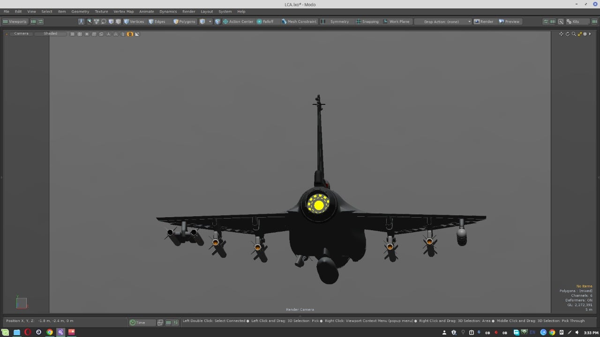
Task: Expand viewport options arrow after gear
Action: (590, 34)
